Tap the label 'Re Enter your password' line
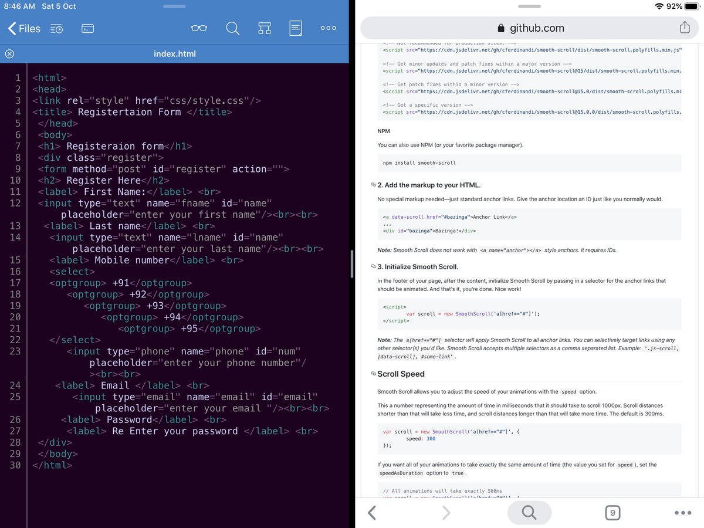 (x=192, y=431)
